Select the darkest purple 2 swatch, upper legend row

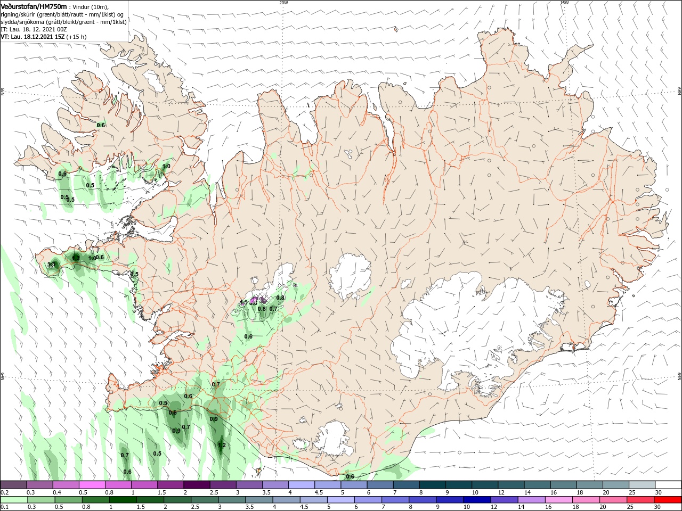coord(196,485)
